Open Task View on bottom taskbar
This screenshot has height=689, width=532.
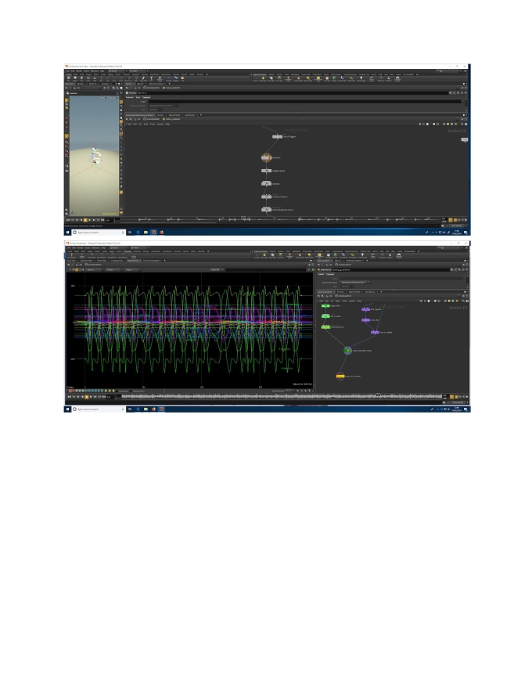[130, 409]
